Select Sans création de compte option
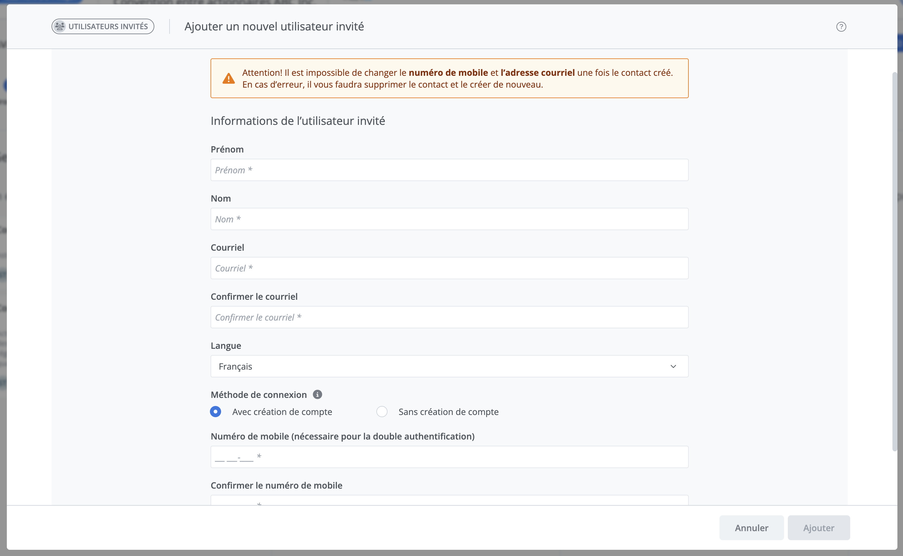 coord(382,412)
